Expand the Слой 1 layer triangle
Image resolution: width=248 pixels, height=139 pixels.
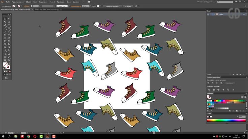pyautogui.click(x=214, y=15)
